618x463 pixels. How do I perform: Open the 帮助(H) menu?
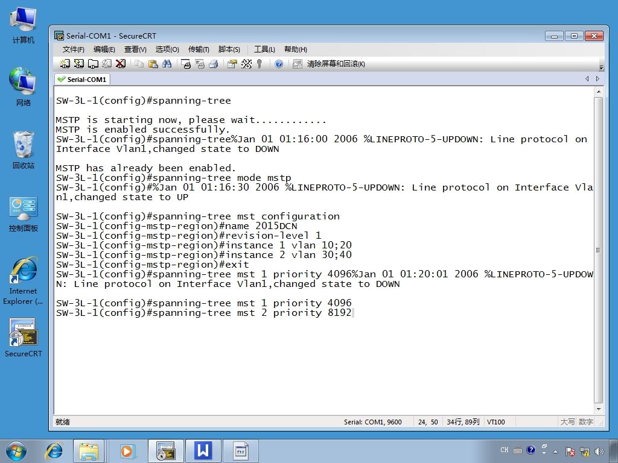[296, 49]
